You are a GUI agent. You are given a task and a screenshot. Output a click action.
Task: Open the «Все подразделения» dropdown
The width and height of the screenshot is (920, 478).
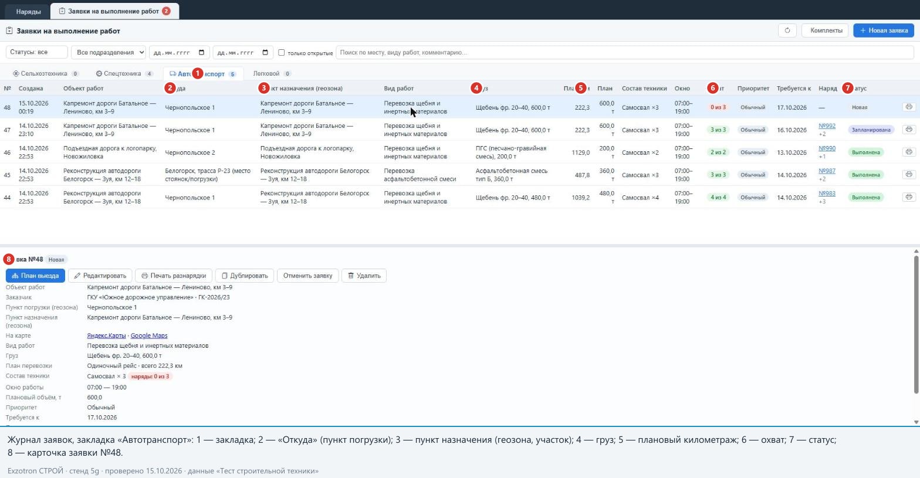109,52
